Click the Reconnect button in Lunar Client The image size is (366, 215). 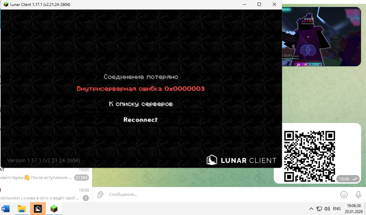point(141,120)
